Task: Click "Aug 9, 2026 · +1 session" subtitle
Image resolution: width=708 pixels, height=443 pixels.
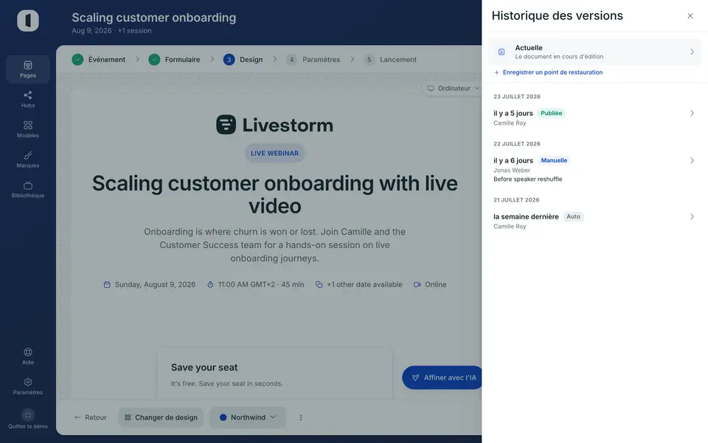Action: pyautogui.click(x=111, y=31)
